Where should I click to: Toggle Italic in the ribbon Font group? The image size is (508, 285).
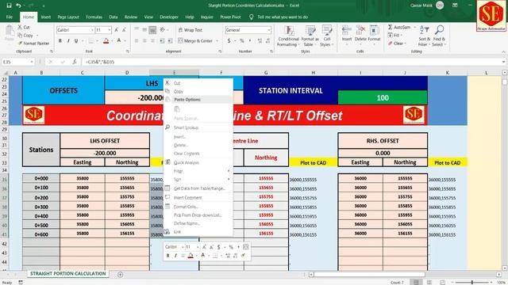[x=68, y=41]
